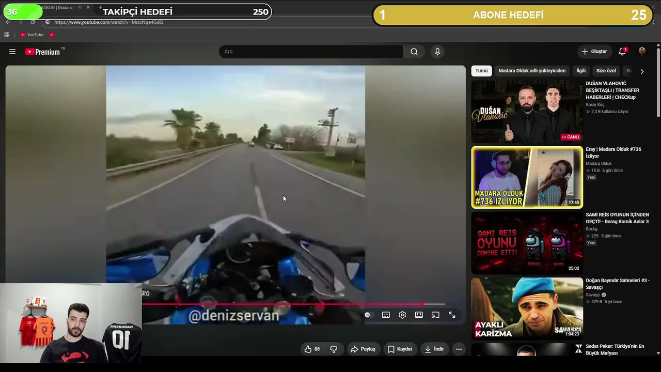Click into the Ara search field
Screen dimensions: 661x372
coord(311,52)
